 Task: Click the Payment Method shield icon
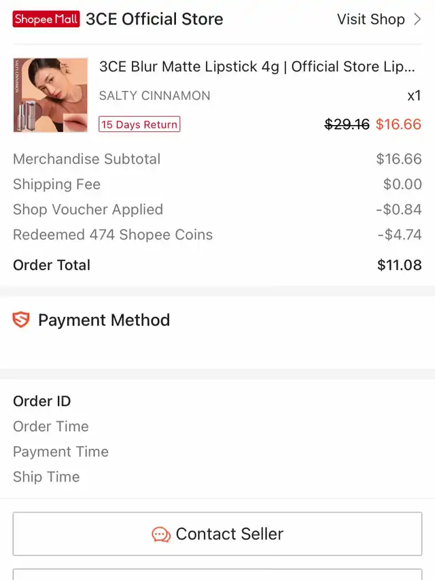click(x=22, y=320)
